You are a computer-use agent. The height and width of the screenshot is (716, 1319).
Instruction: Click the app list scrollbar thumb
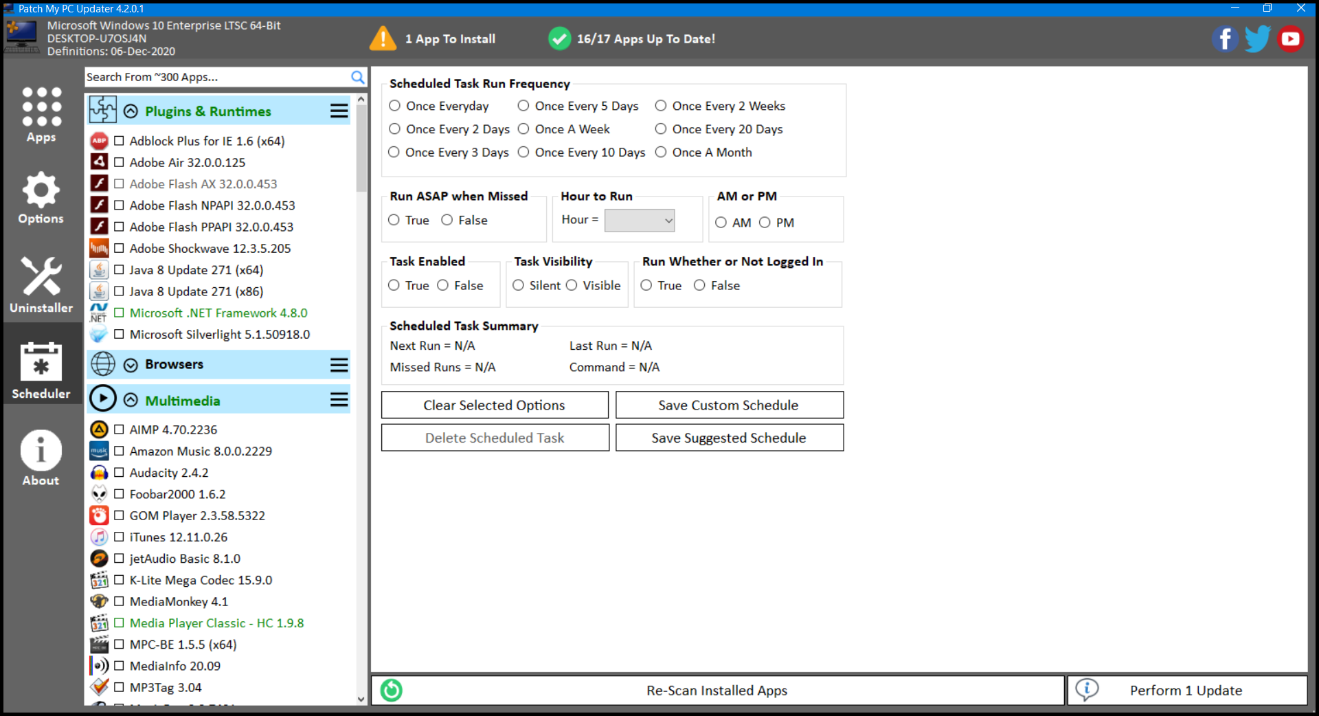(x=361, y=148)
